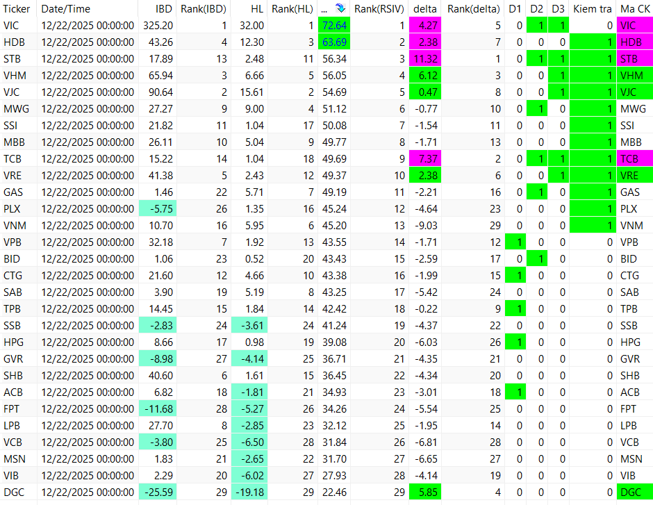The height and width of the screenshot is (505, 653).
Task: Click the magenta TCB cell in Ma CK column
Action: pyautogui.click(x=635, y=158)
